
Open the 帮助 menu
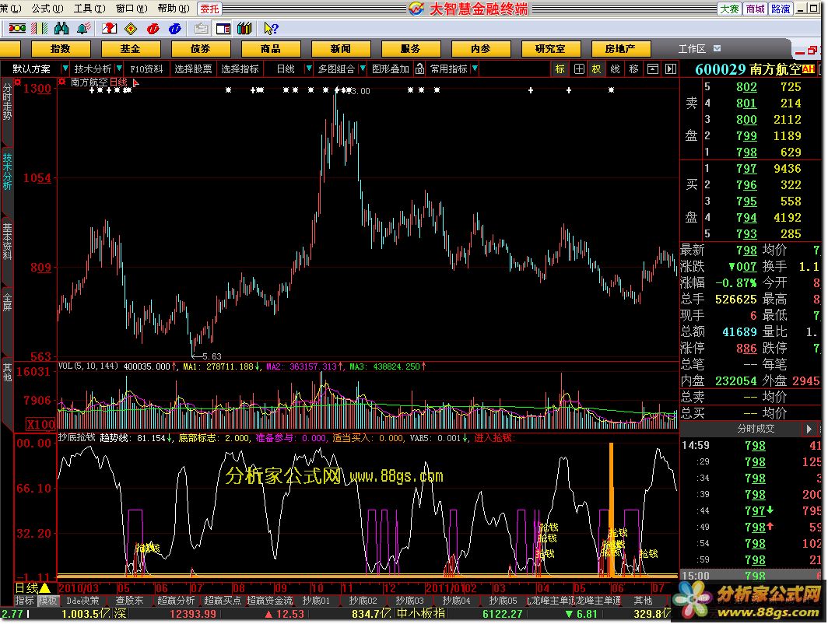[x=174, y=9]
